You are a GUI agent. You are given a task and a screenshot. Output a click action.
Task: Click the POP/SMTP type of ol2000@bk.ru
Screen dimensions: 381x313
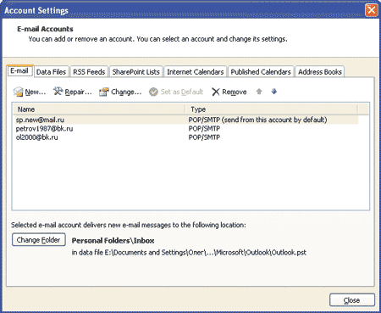pos(204,137)
